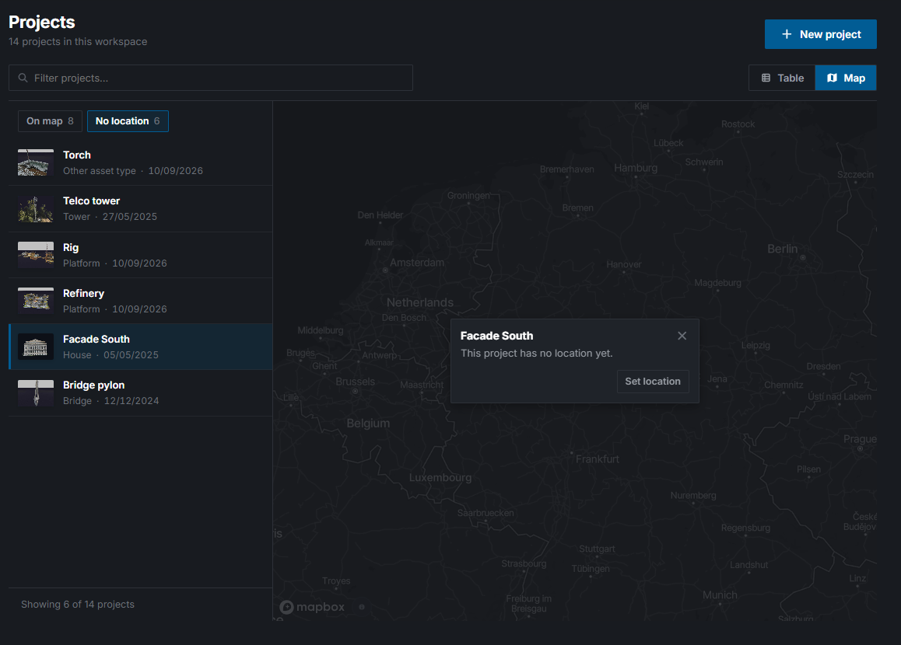Click the map attribution info icon
Image resolution: width=901 pixels, height=645 pixels.
362,607
